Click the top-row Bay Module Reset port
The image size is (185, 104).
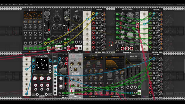87,49
